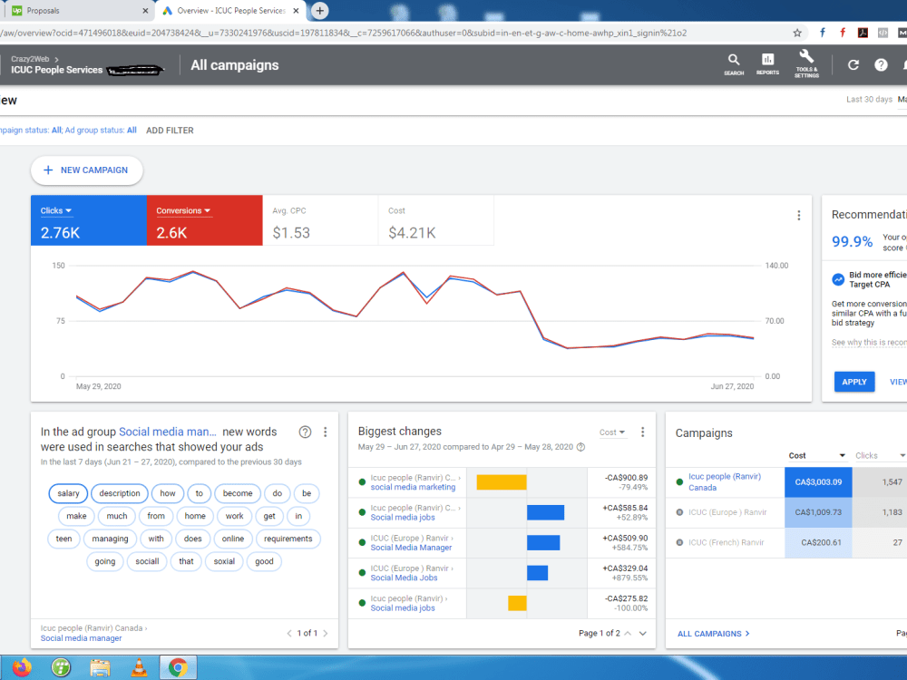Click Biggest changes page up arrow

tap(629, 633)
